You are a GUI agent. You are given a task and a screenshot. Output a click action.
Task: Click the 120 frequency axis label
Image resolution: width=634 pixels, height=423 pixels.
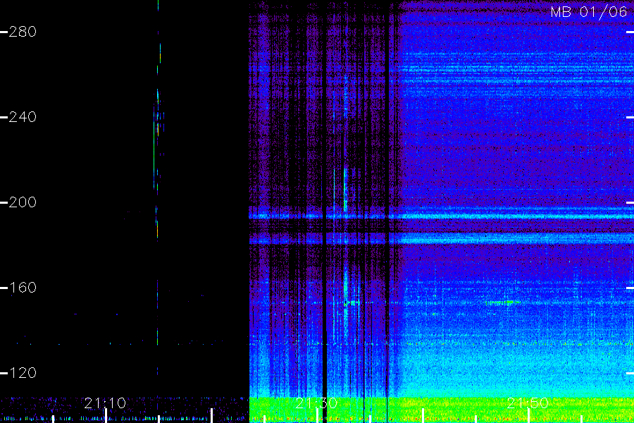tap(23, 373)
